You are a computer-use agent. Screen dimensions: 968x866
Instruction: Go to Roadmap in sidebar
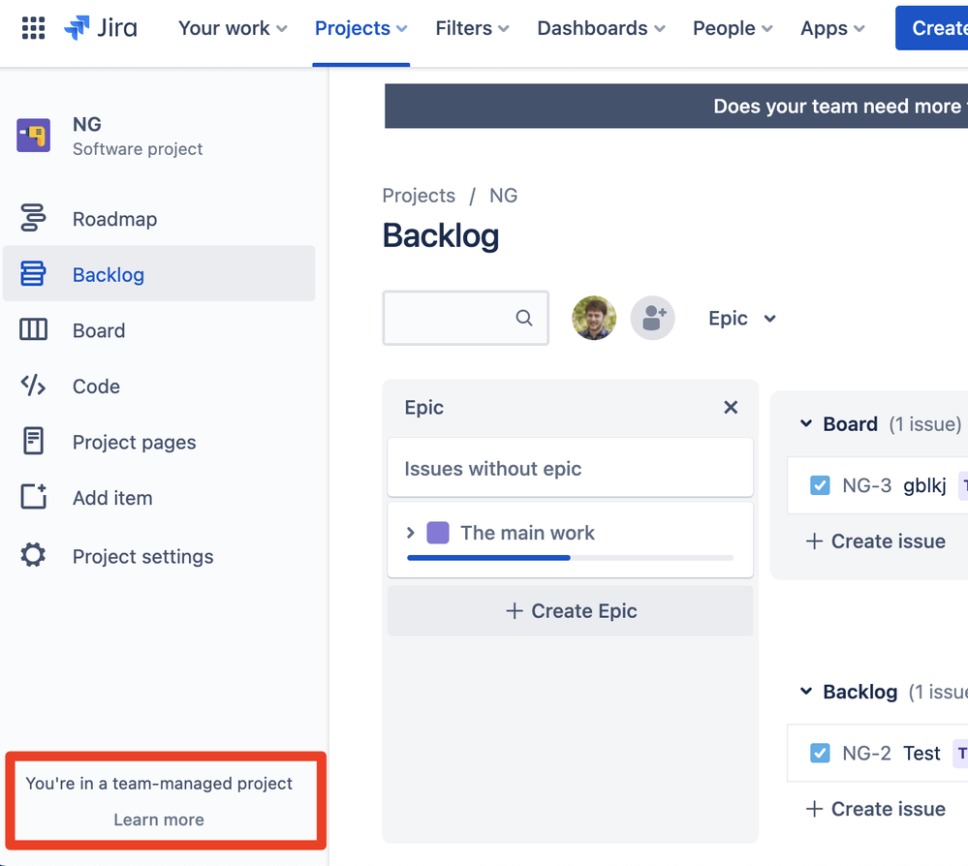tap(159, 219)
